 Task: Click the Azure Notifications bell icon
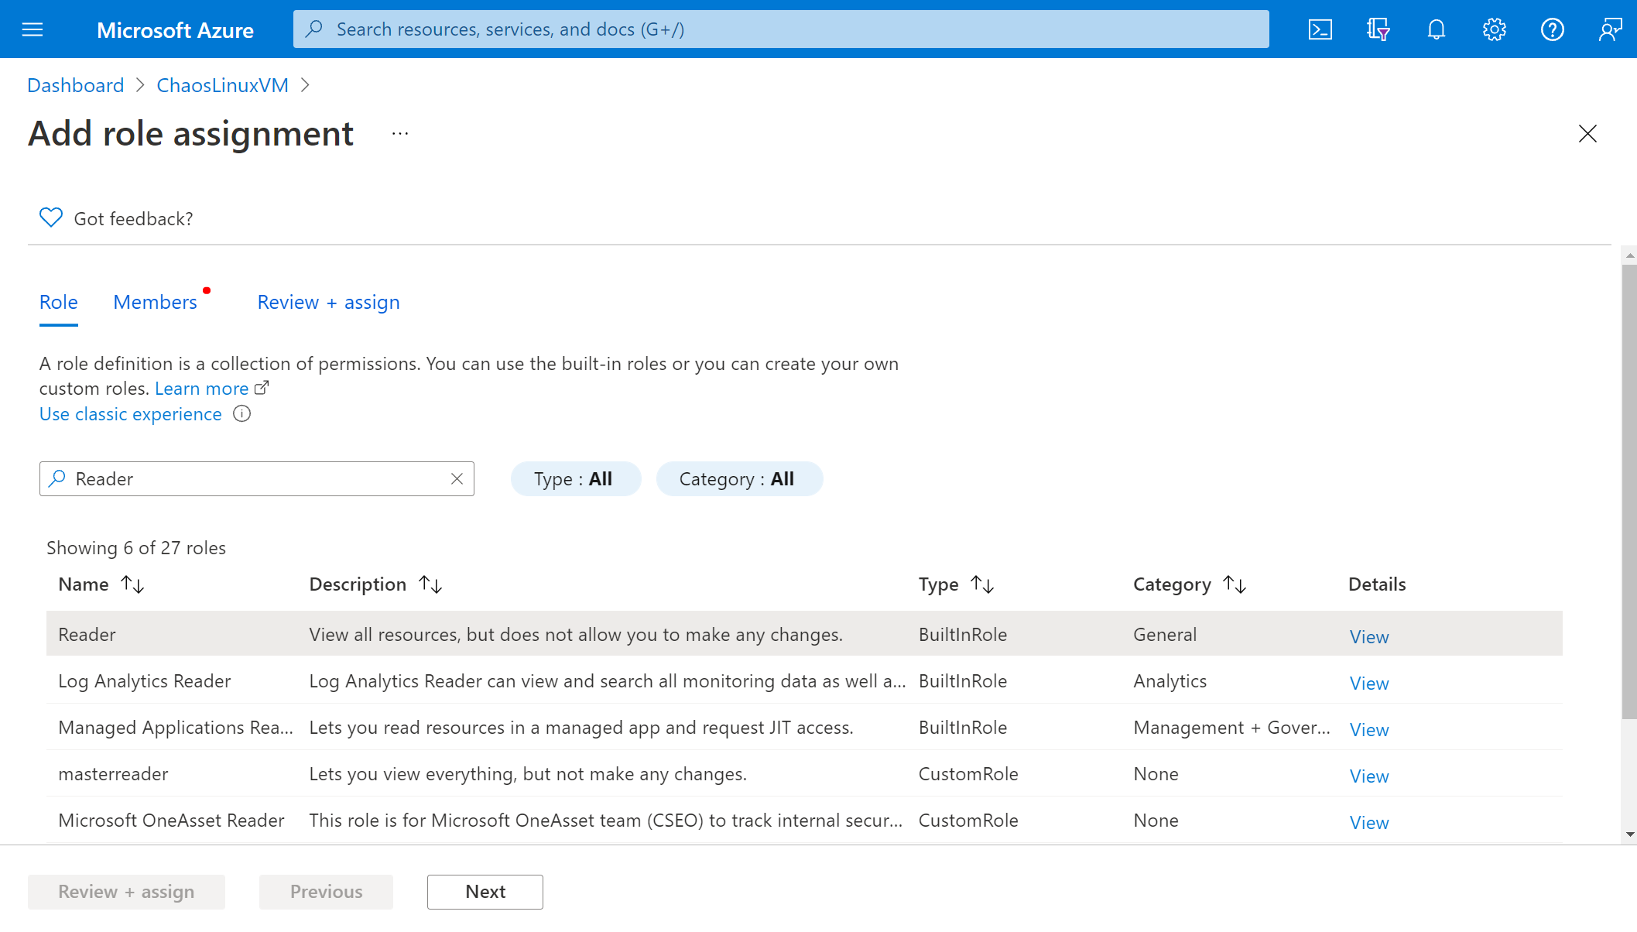point(1437,29)
